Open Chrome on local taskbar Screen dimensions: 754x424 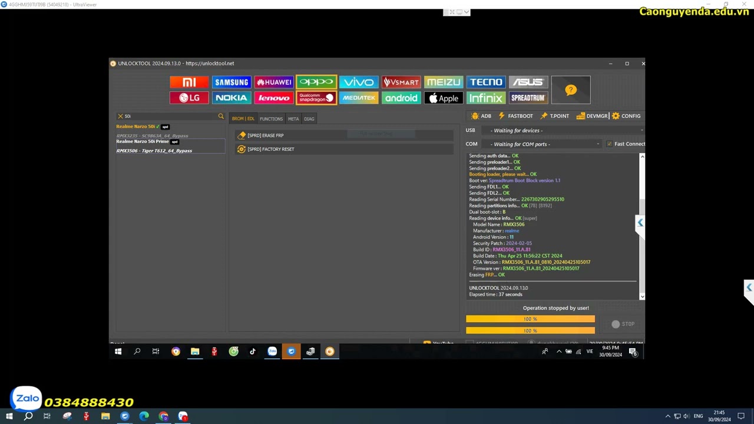coord(163,416)
